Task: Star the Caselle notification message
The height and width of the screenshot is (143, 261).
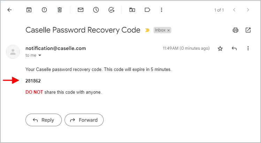Action: click(x=220, y=49)
